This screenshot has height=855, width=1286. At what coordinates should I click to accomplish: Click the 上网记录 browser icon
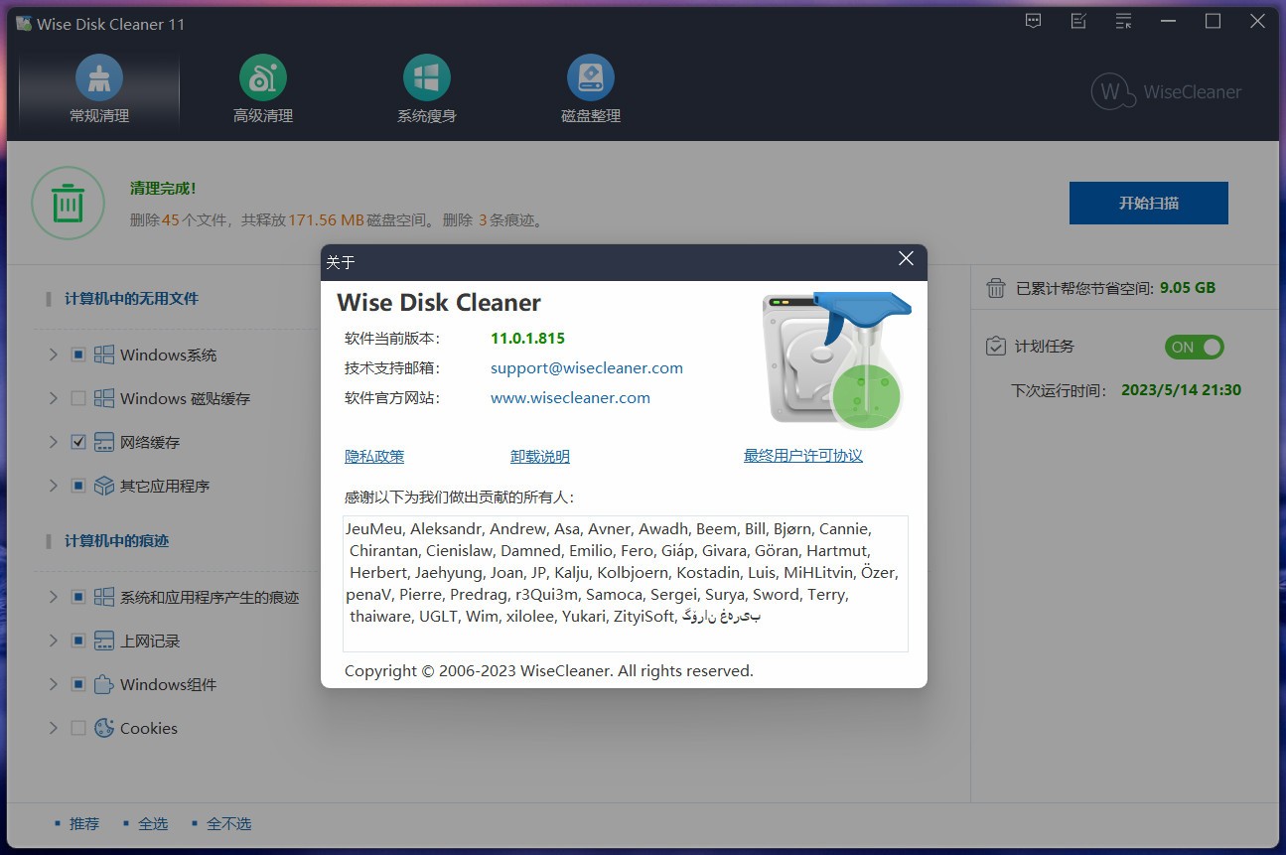tap(104, 641)
